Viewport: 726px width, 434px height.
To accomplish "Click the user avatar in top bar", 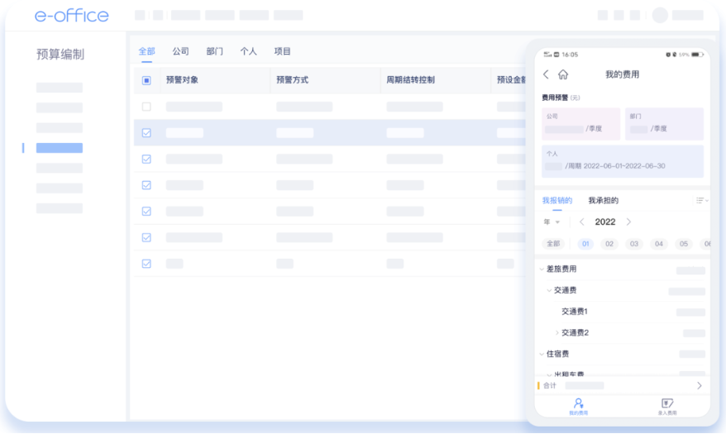I will click(660, 15).
